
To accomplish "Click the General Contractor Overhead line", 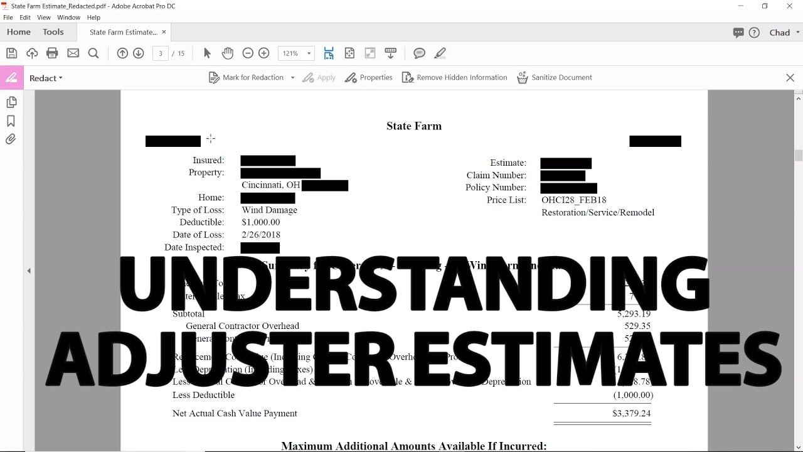I will pos(242,326).
